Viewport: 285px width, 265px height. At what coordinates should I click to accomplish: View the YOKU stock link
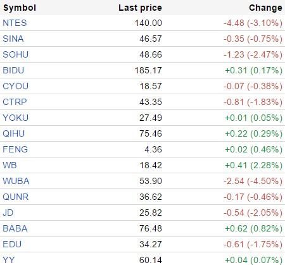pos(15,118)
